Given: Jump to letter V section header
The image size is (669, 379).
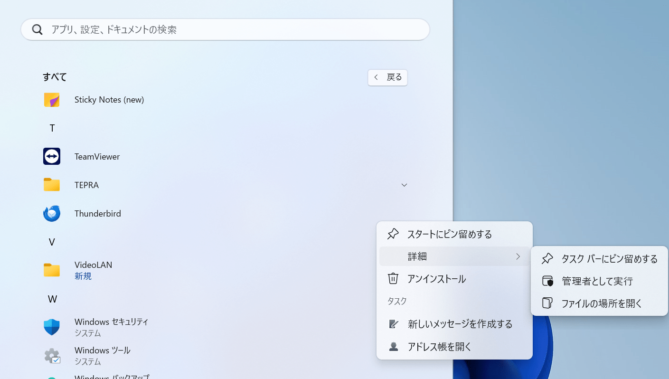Looking at the screenshot, I should tap(52, 242).
